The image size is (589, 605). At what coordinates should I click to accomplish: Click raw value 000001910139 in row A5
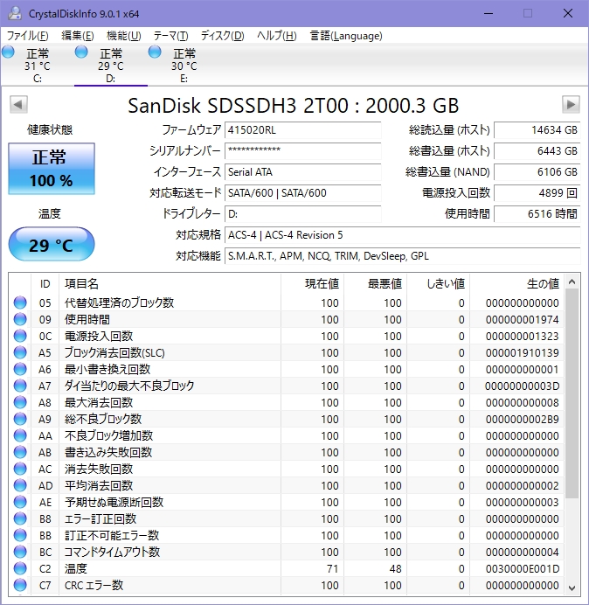pos(522,352)
